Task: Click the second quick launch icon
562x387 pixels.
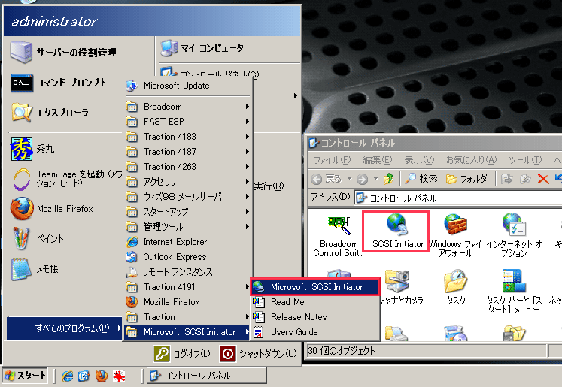Action: point(84,376)
